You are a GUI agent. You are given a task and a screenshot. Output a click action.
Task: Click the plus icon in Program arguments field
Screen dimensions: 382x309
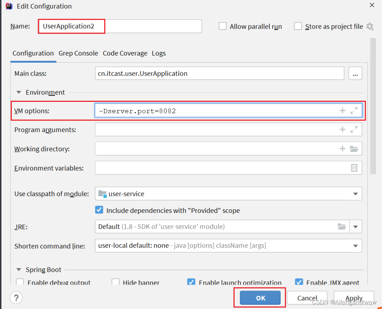[x=342, y=129]
